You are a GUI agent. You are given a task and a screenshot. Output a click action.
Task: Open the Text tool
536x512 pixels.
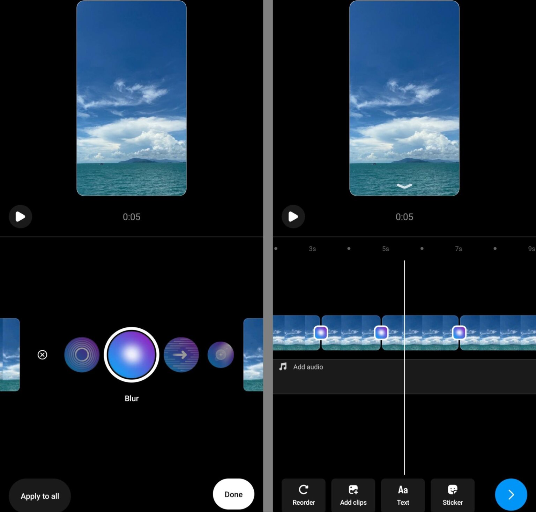click(403, 495)
